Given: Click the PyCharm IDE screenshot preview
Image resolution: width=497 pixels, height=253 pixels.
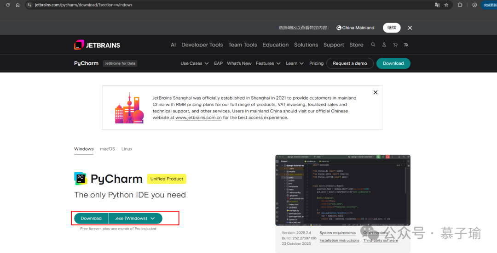Looking at the screenshot, I should click(x=343, y=190).
